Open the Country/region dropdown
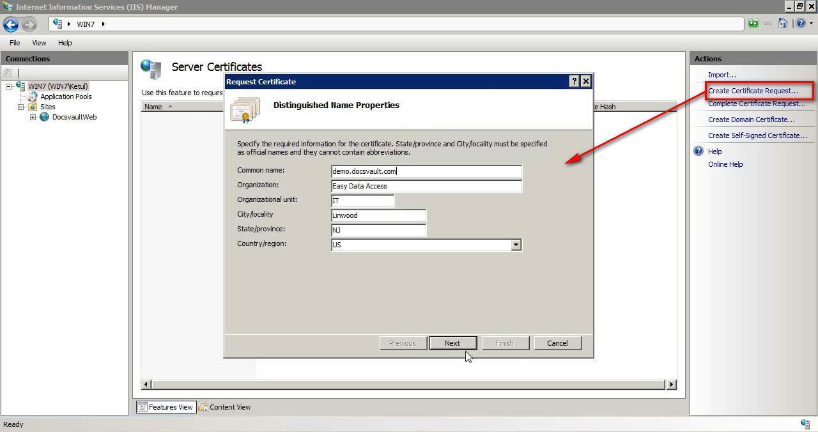This screenshot has height=432, width=818. click(516, 245)
